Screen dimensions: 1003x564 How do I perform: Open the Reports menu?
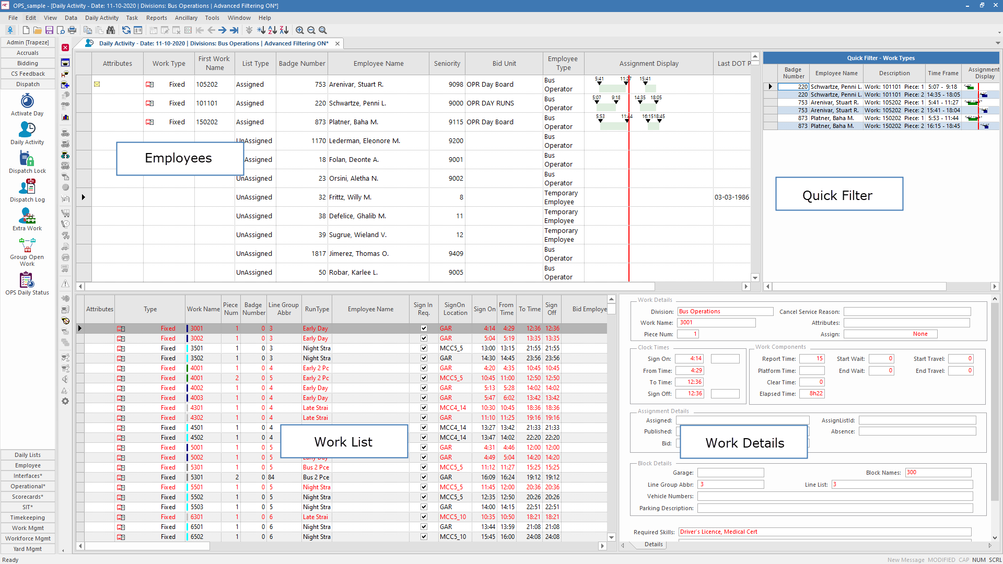[156, 18]
